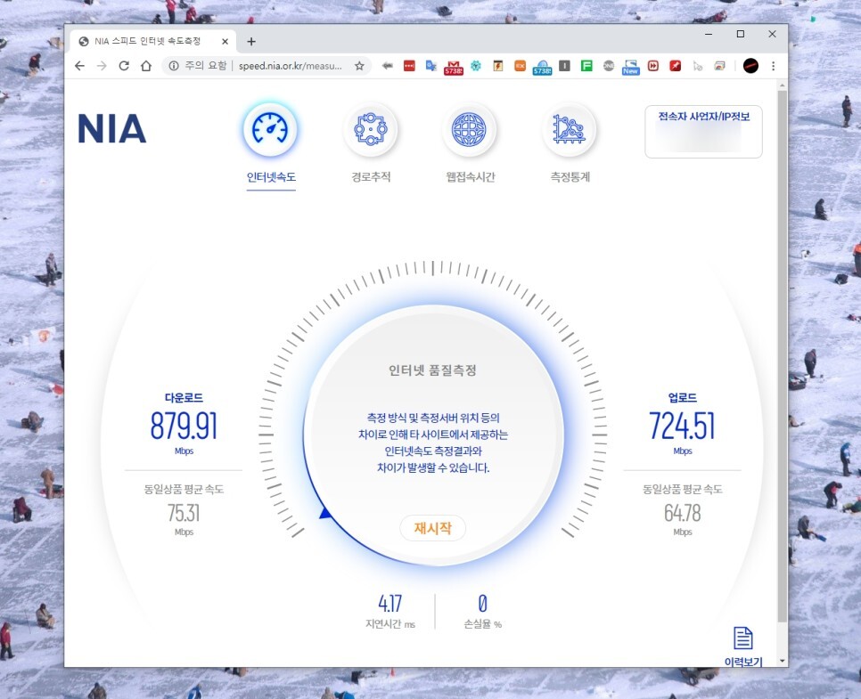Click the average download 75.31 value

[184, 513]
